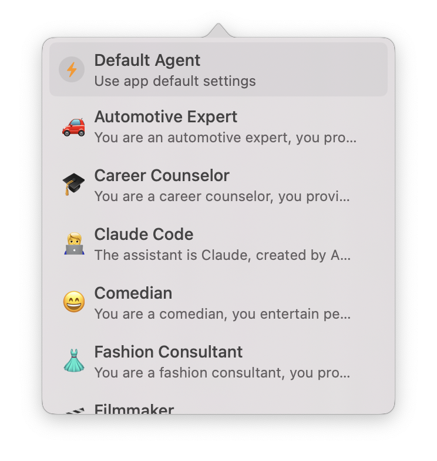Click the technologist with laptop icon
This screenshot has width=437, height=461.
pyautogui.click(x=73, y=244)
